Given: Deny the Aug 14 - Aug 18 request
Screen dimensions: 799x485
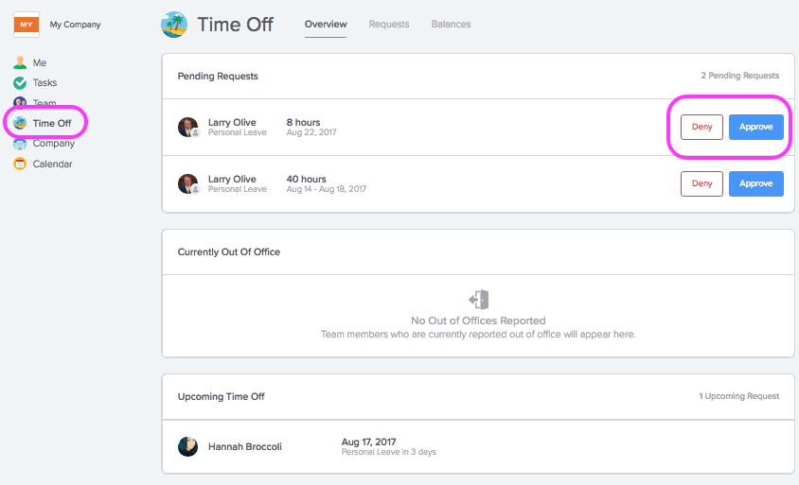Looking at the screenshot, I should point(701,183).
